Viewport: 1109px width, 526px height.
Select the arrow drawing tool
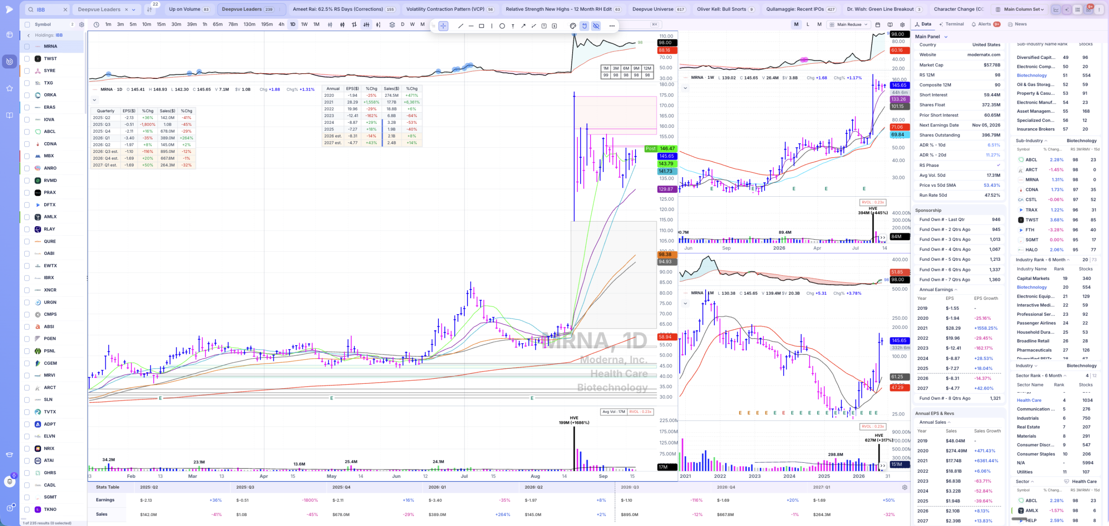click(x=523, y=26)
